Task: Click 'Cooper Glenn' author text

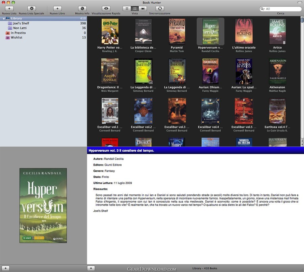Action: 143,51
